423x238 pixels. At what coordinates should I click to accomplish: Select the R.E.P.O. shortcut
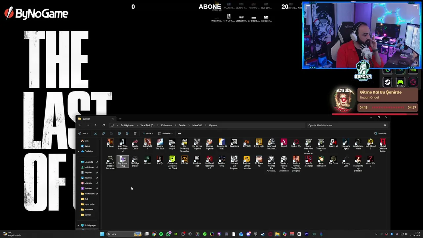pos(185,160)
